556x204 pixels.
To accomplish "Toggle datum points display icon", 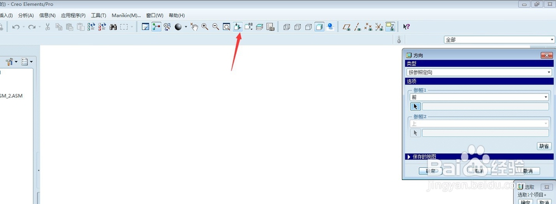I will click(369, 27).
